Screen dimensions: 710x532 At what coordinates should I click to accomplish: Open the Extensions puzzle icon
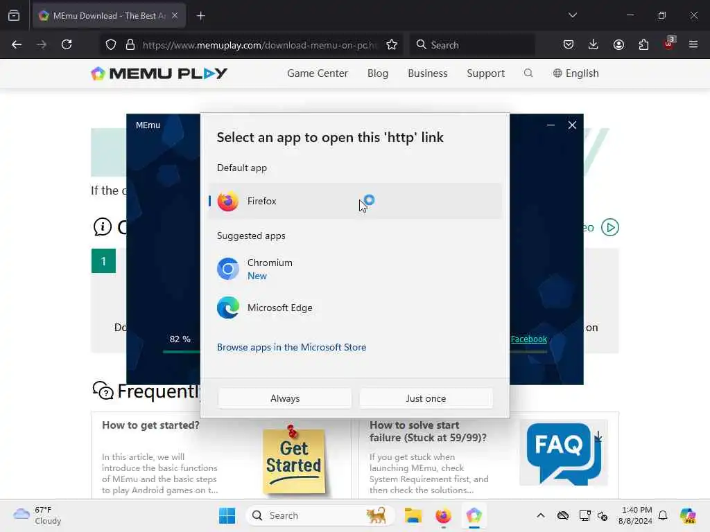click(x=643, y=44)
